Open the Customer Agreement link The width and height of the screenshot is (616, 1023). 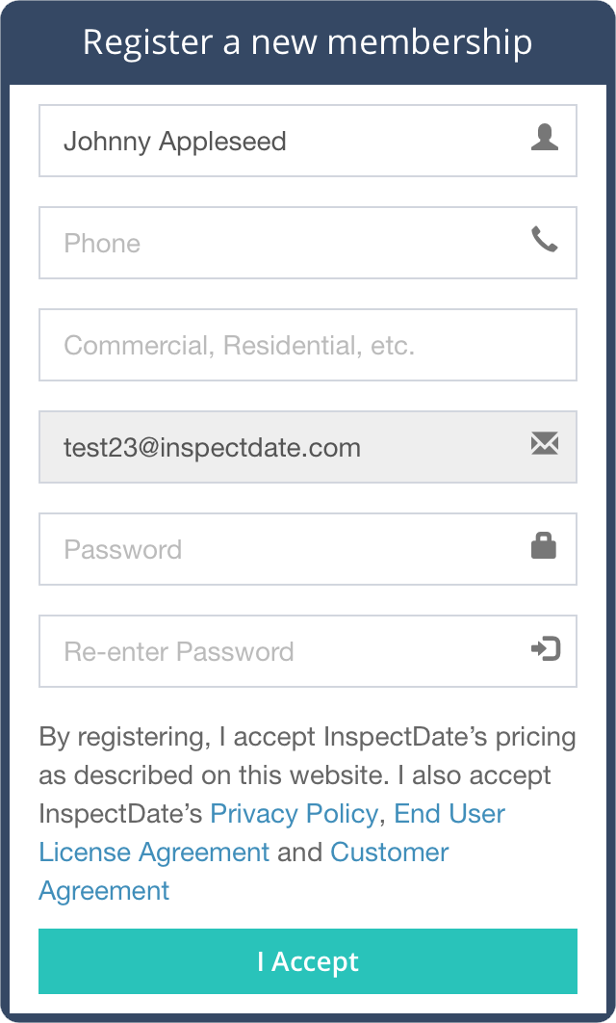point(389,852)
